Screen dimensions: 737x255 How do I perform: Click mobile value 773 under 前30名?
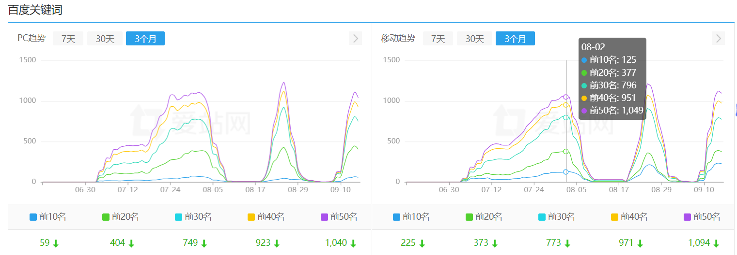coord(553,242)
